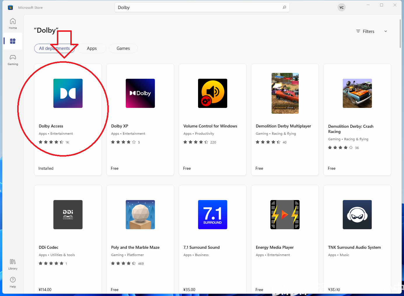Image resolution: width=404 pixels, height=296 pixels.
Task: Open Demolition Derby: Crash Racing thumbnail
Action: [x=357, y=93]
